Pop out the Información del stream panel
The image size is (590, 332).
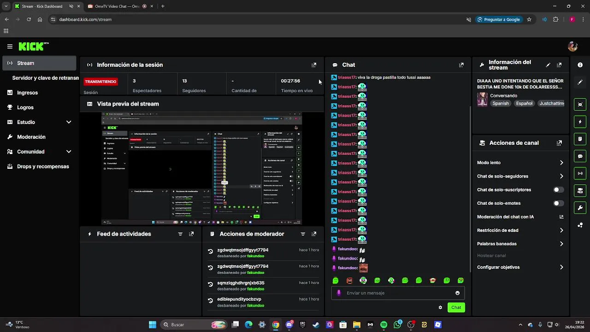pyautogui.click(x=559, y=65)
